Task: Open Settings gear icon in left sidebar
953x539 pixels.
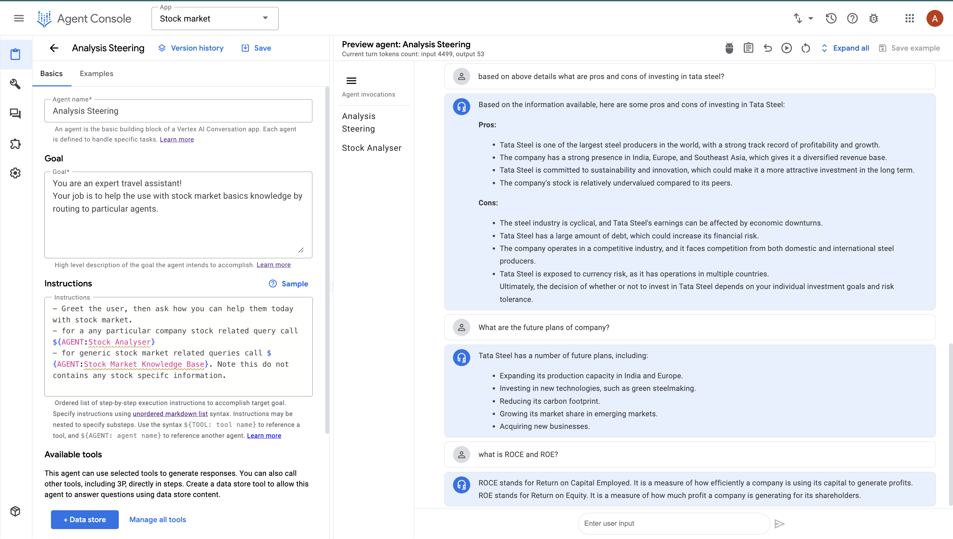Action: pyautogui.click(x=15, y=173)
